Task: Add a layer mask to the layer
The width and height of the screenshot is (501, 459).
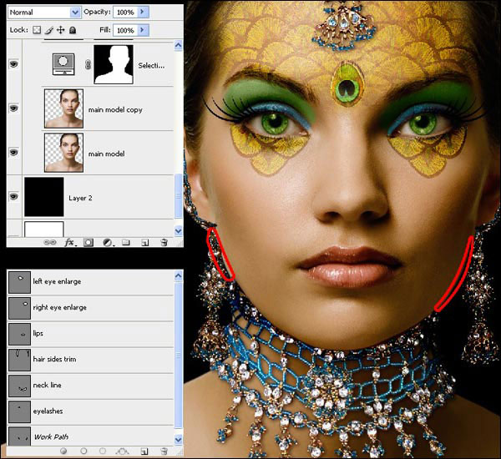Action: [x=89, y=243]
